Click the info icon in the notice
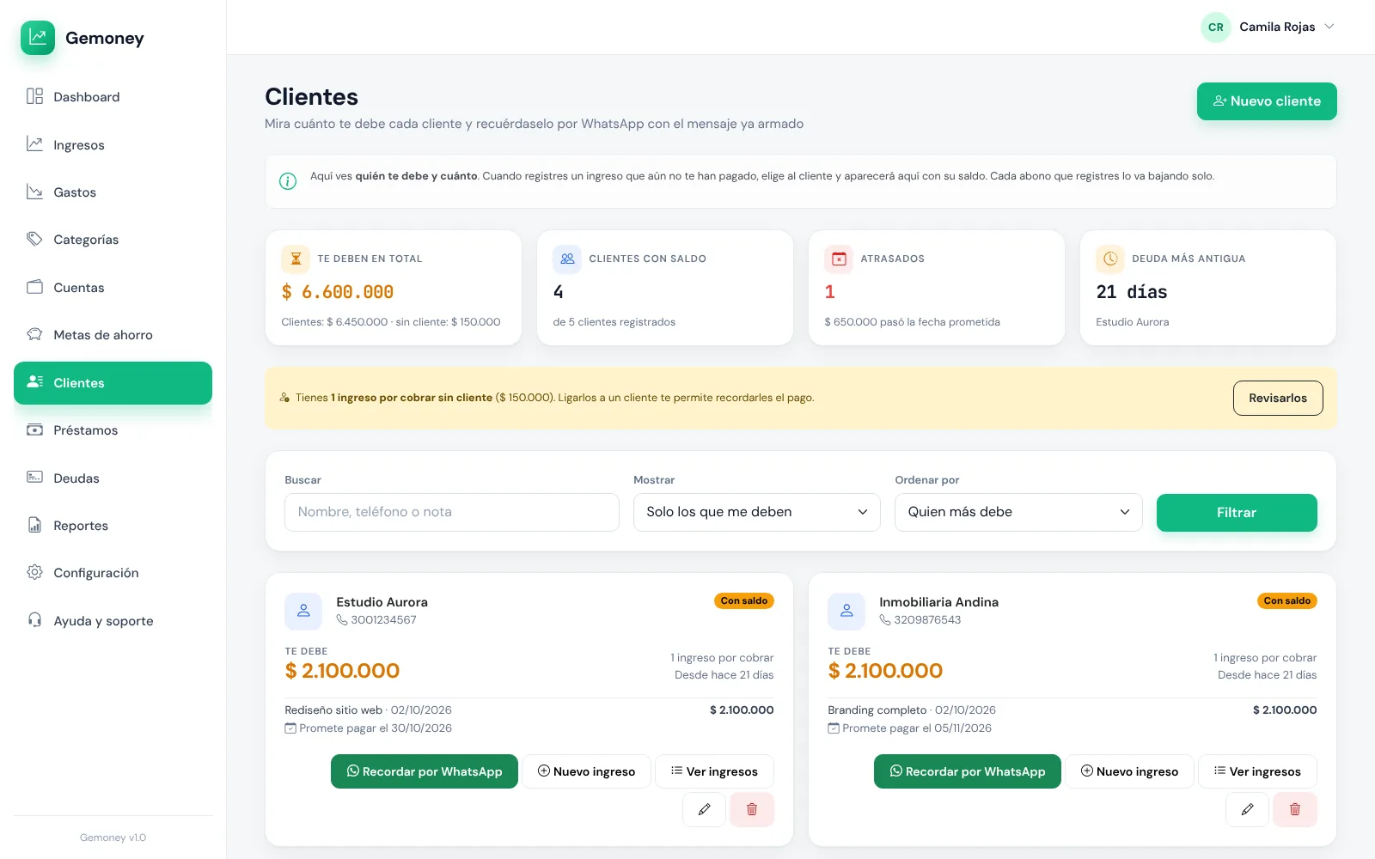This screenshot has width=1375, height=859. pos(288,181)
